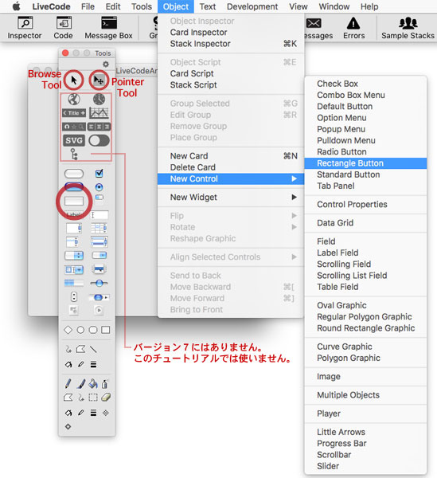Select the spray can tool
This screenshot has width=437, height=478.
(105, 383)
